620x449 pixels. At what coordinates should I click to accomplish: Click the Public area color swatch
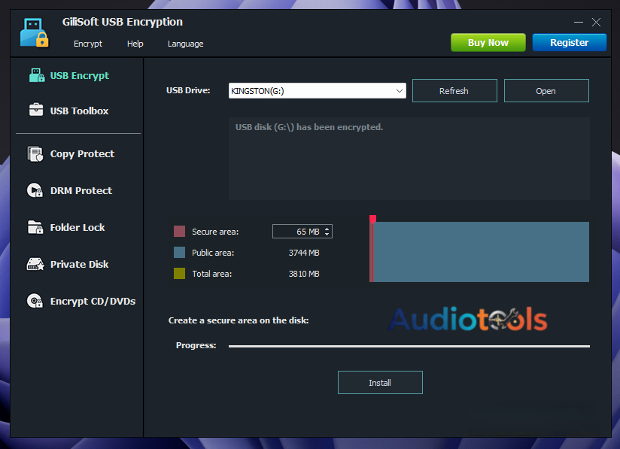point(180,253)
